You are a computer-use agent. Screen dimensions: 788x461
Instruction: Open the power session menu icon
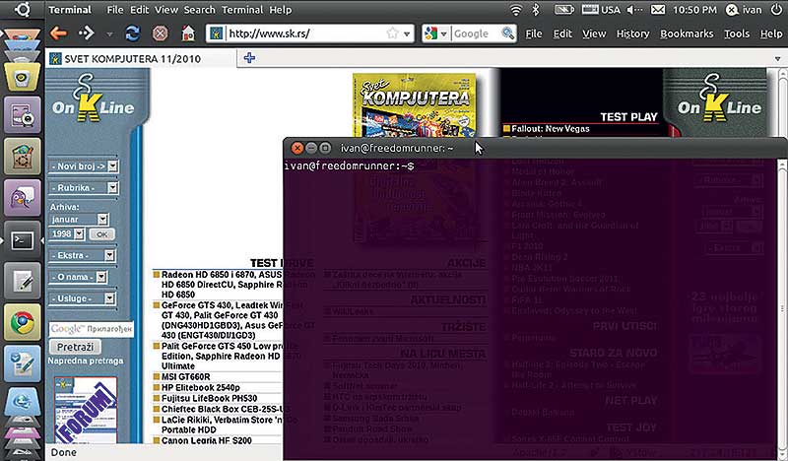coord(776,10)
